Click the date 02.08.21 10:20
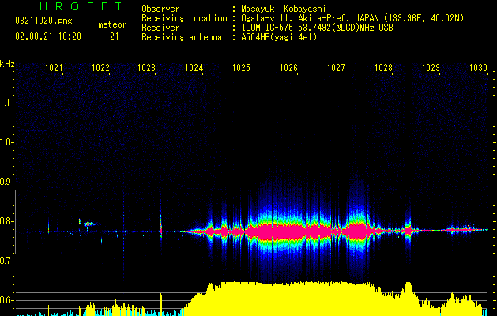Image resolution: width=497 pixels, height=316 pixels. (48, 36)
